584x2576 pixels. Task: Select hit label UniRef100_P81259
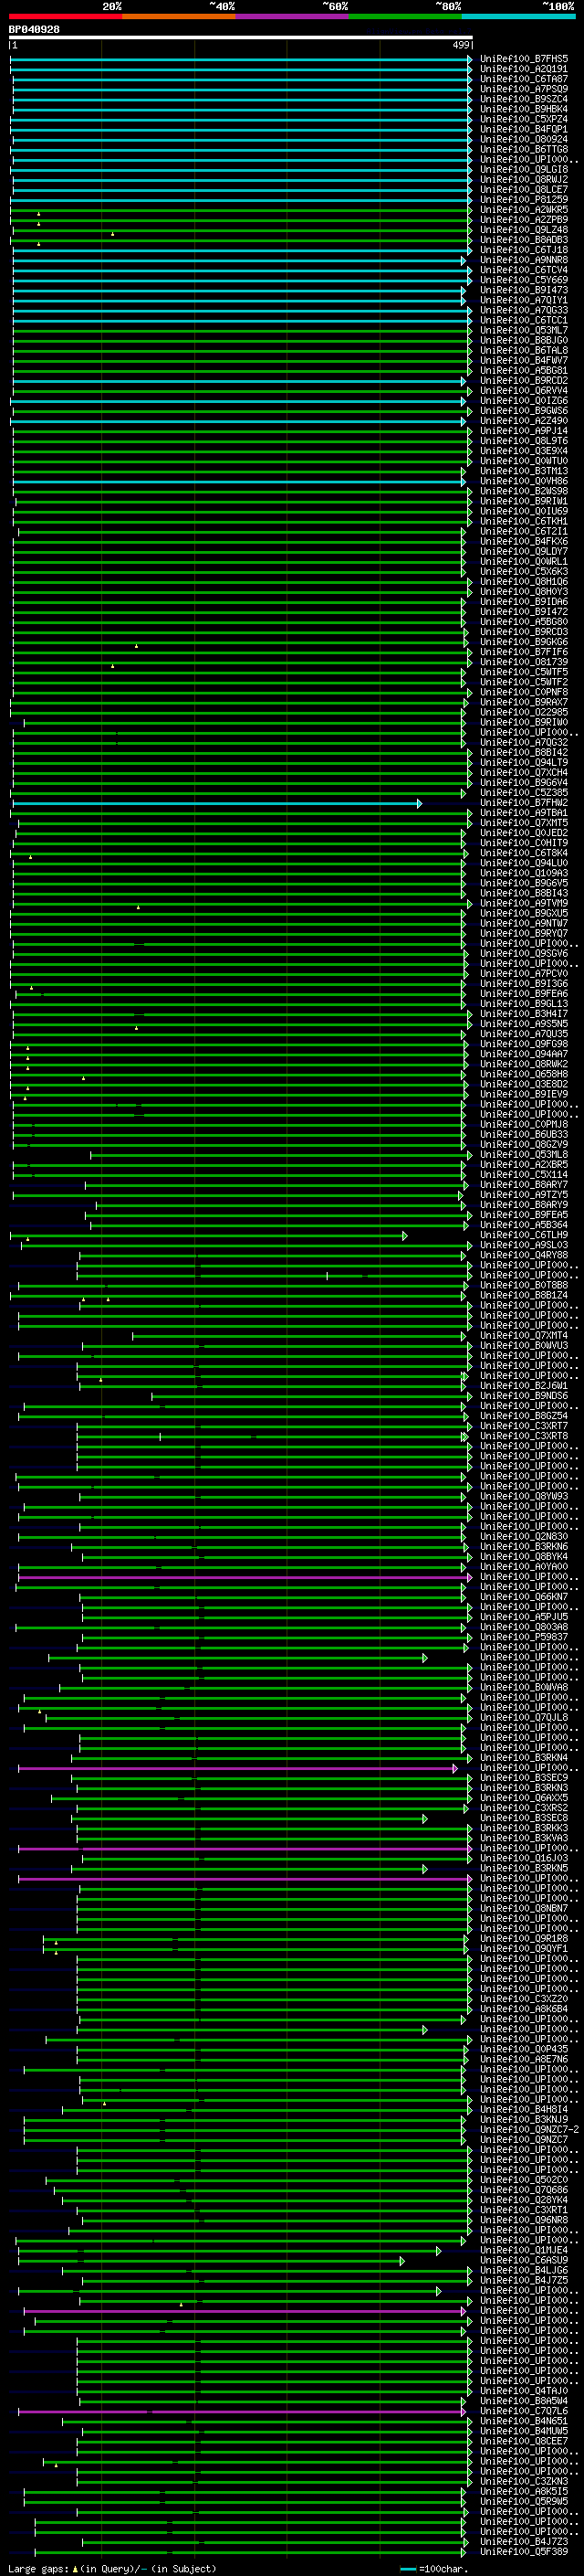tap(524, 200)
